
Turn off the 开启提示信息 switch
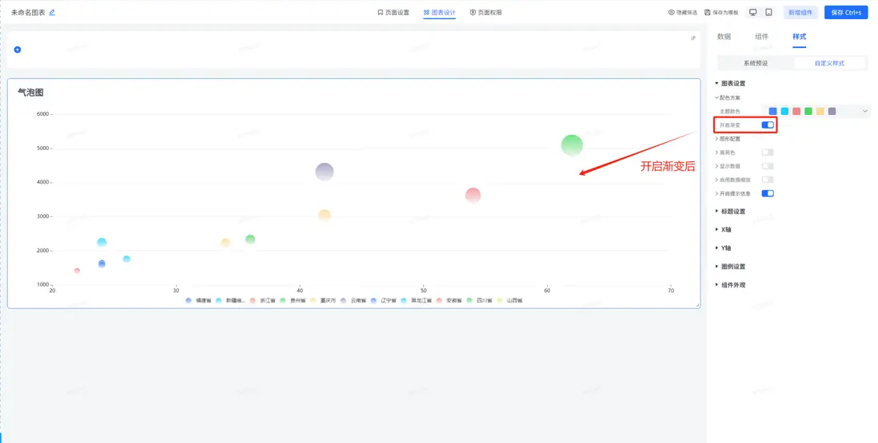768,193
